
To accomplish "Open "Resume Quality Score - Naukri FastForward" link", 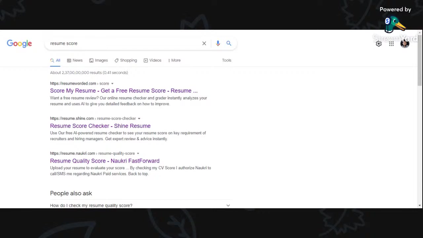I will [x=105, y=161].
